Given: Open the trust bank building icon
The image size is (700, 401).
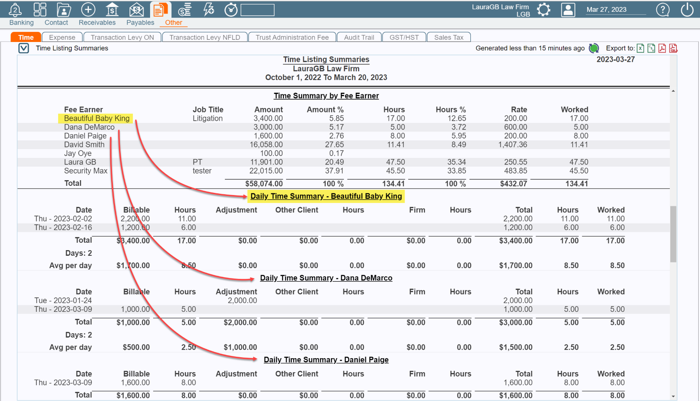Looking at the screenshot, I should [x=112, y=10].
